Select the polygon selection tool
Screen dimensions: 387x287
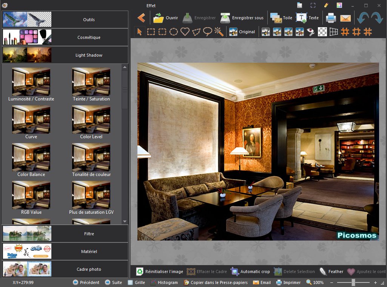click(x=196, y=32)
